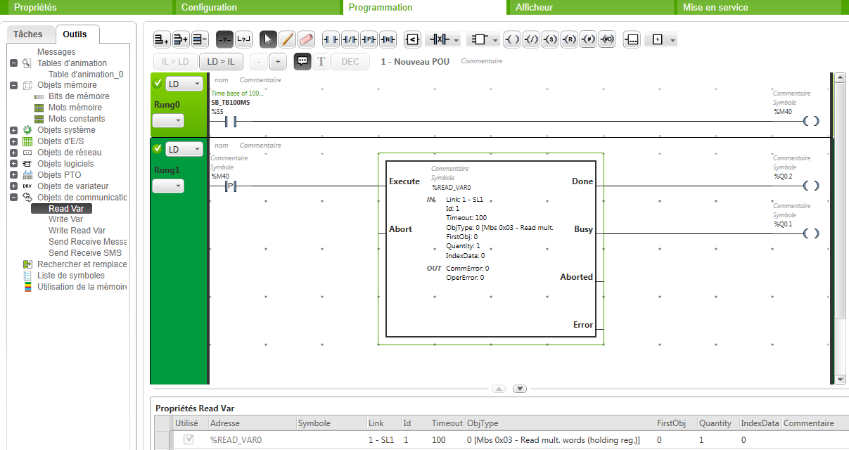Toggle the Utilisé checkbox for %READ_VAR0

pyautogui.click(x=189, y=439)
